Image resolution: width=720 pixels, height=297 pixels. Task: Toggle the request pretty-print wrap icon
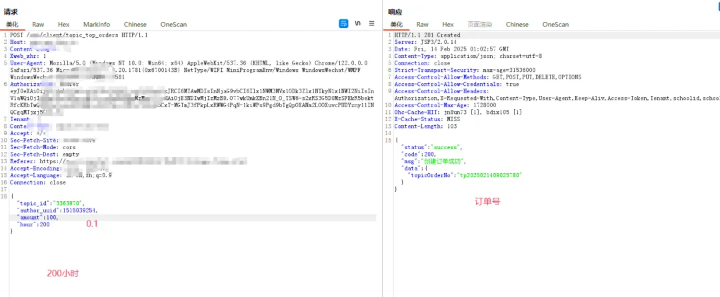pos(343,24)
